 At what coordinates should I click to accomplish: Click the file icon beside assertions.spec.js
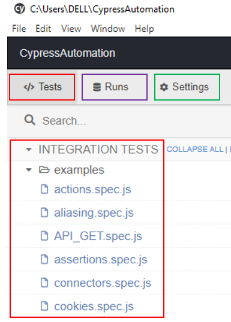tap(44, 259)
